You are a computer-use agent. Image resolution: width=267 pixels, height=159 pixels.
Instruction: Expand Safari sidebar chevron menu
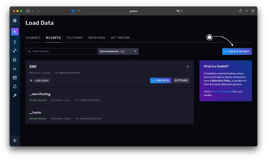pos(32,11)
